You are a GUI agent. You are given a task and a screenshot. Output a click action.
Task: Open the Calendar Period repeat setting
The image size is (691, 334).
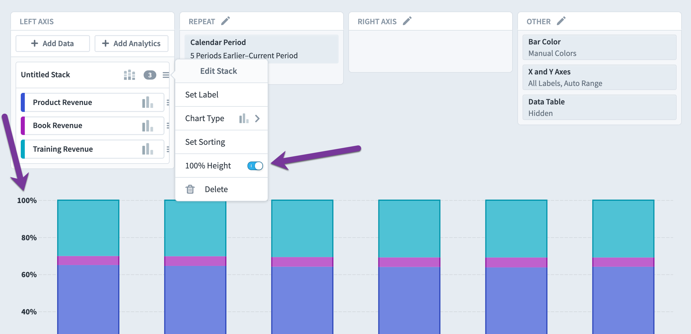pos(262,49)
